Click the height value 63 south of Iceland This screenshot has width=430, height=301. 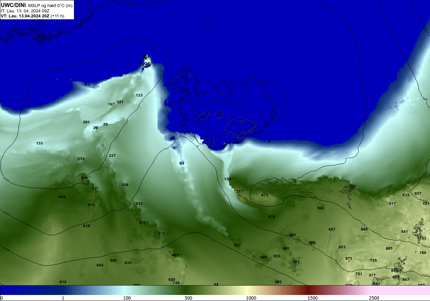point(182,163)
